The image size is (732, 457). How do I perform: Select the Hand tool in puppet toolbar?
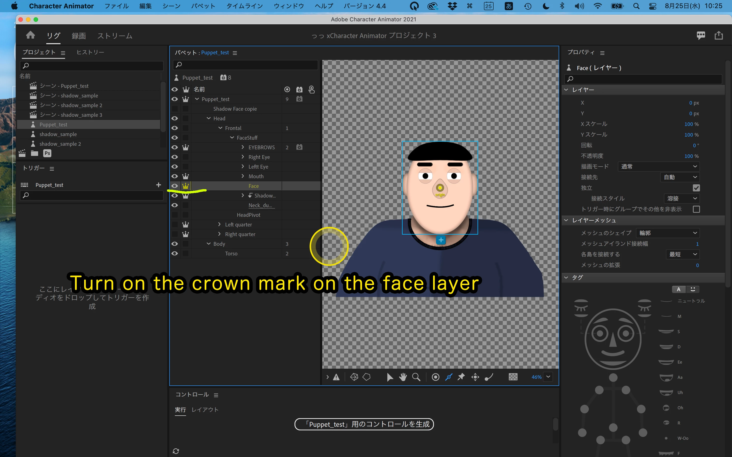coord(403,377)
